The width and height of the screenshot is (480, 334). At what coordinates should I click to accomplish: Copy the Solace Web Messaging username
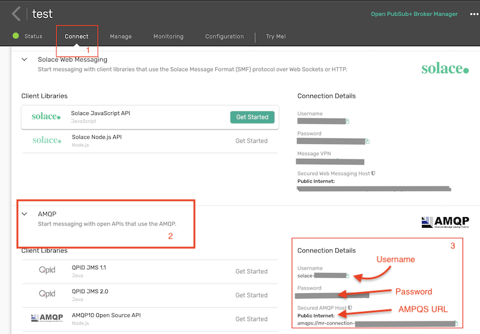(x=347, y=121)
